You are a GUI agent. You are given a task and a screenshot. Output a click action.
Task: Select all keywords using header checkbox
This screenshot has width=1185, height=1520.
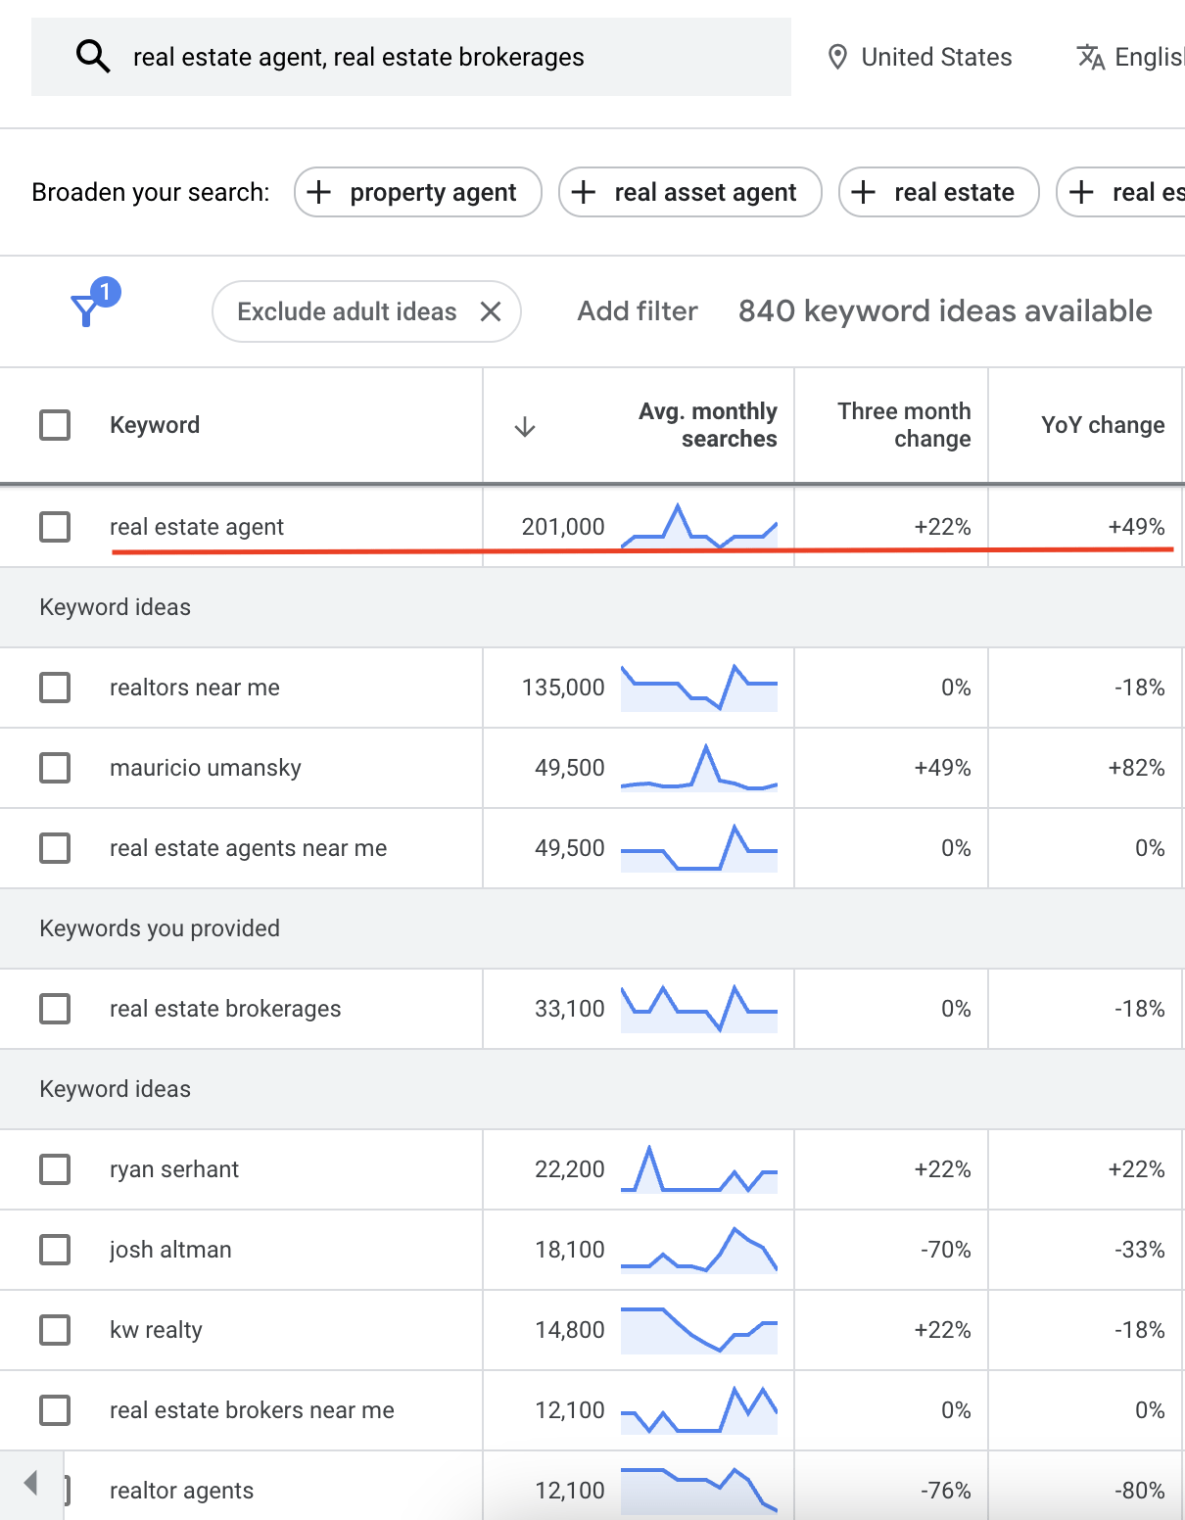55,425
